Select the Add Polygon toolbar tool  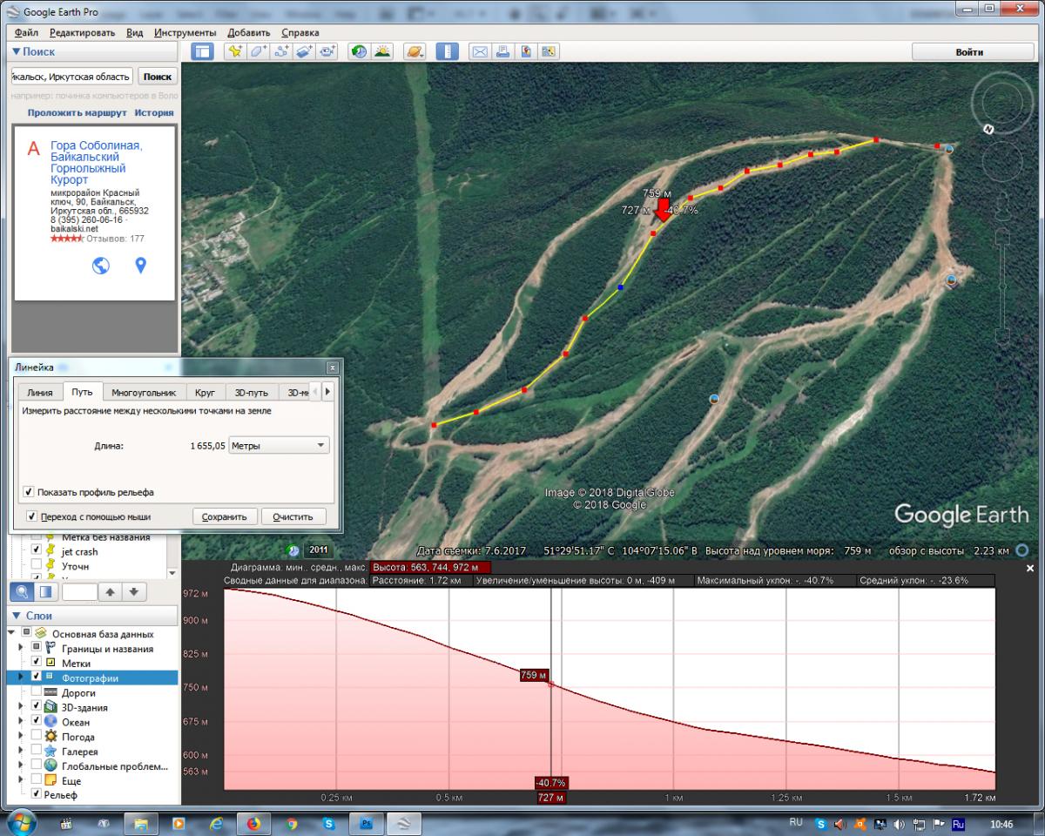(258, 51)
